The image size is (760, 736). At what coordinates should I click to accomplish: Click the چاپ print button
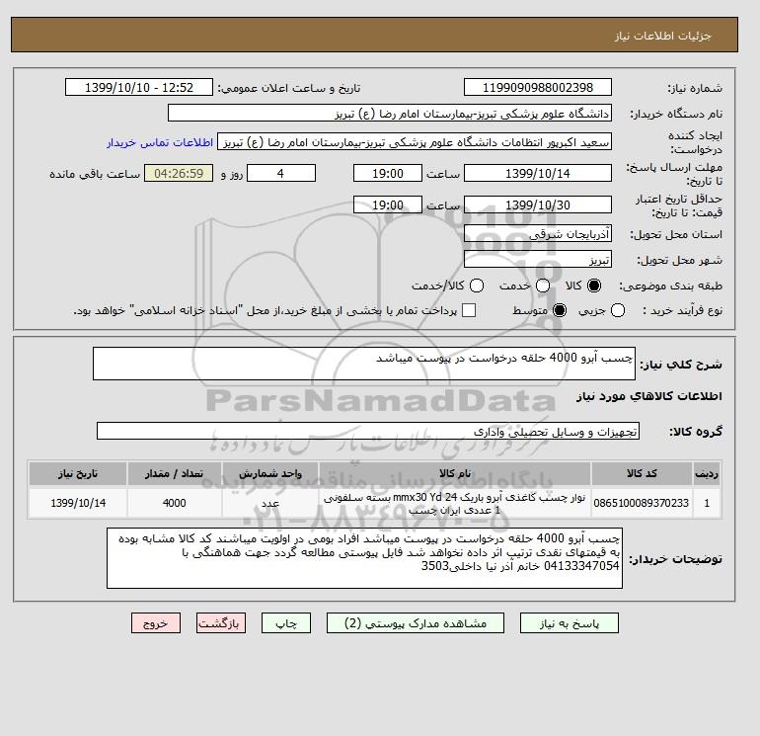(x=286, y=623)
